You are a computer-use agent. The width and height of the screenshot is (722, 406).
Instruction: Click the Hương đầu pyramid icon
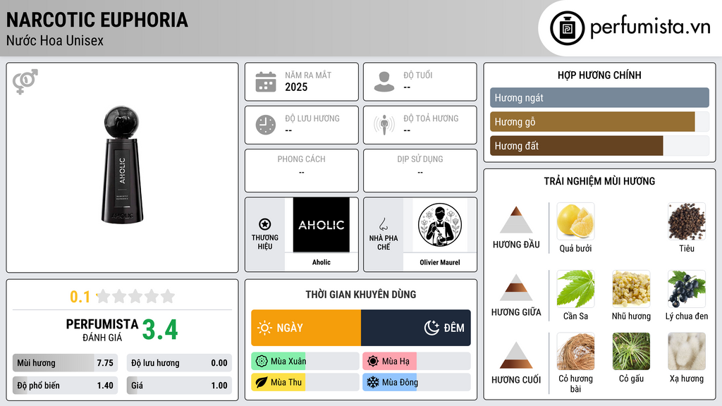coord(516,220)
